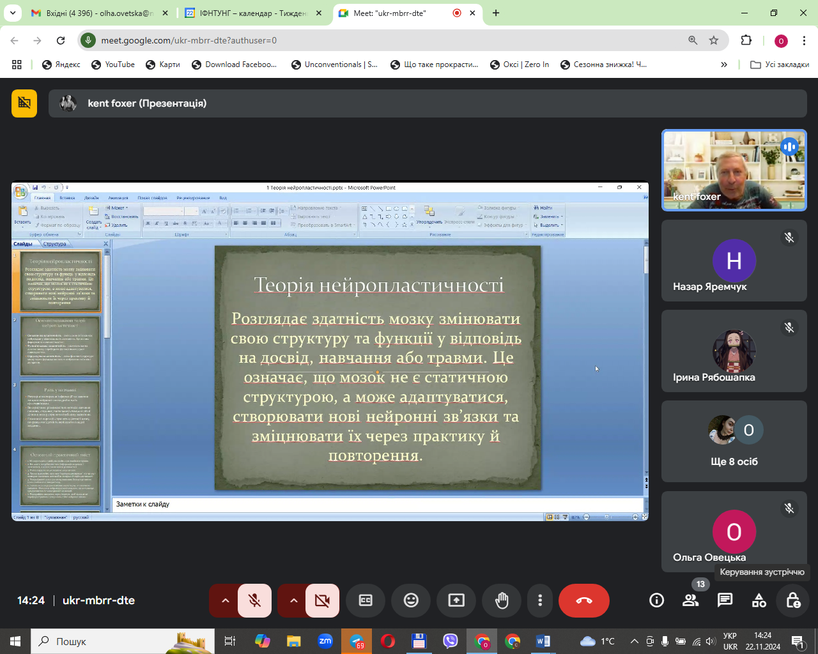Open the emoji reactions button
Screen dimensions: 818x654
[411, 600]
